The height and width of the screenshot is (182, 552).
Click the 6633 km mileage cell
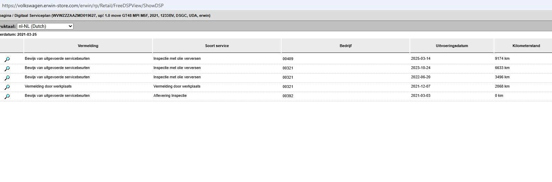(502, 68)
